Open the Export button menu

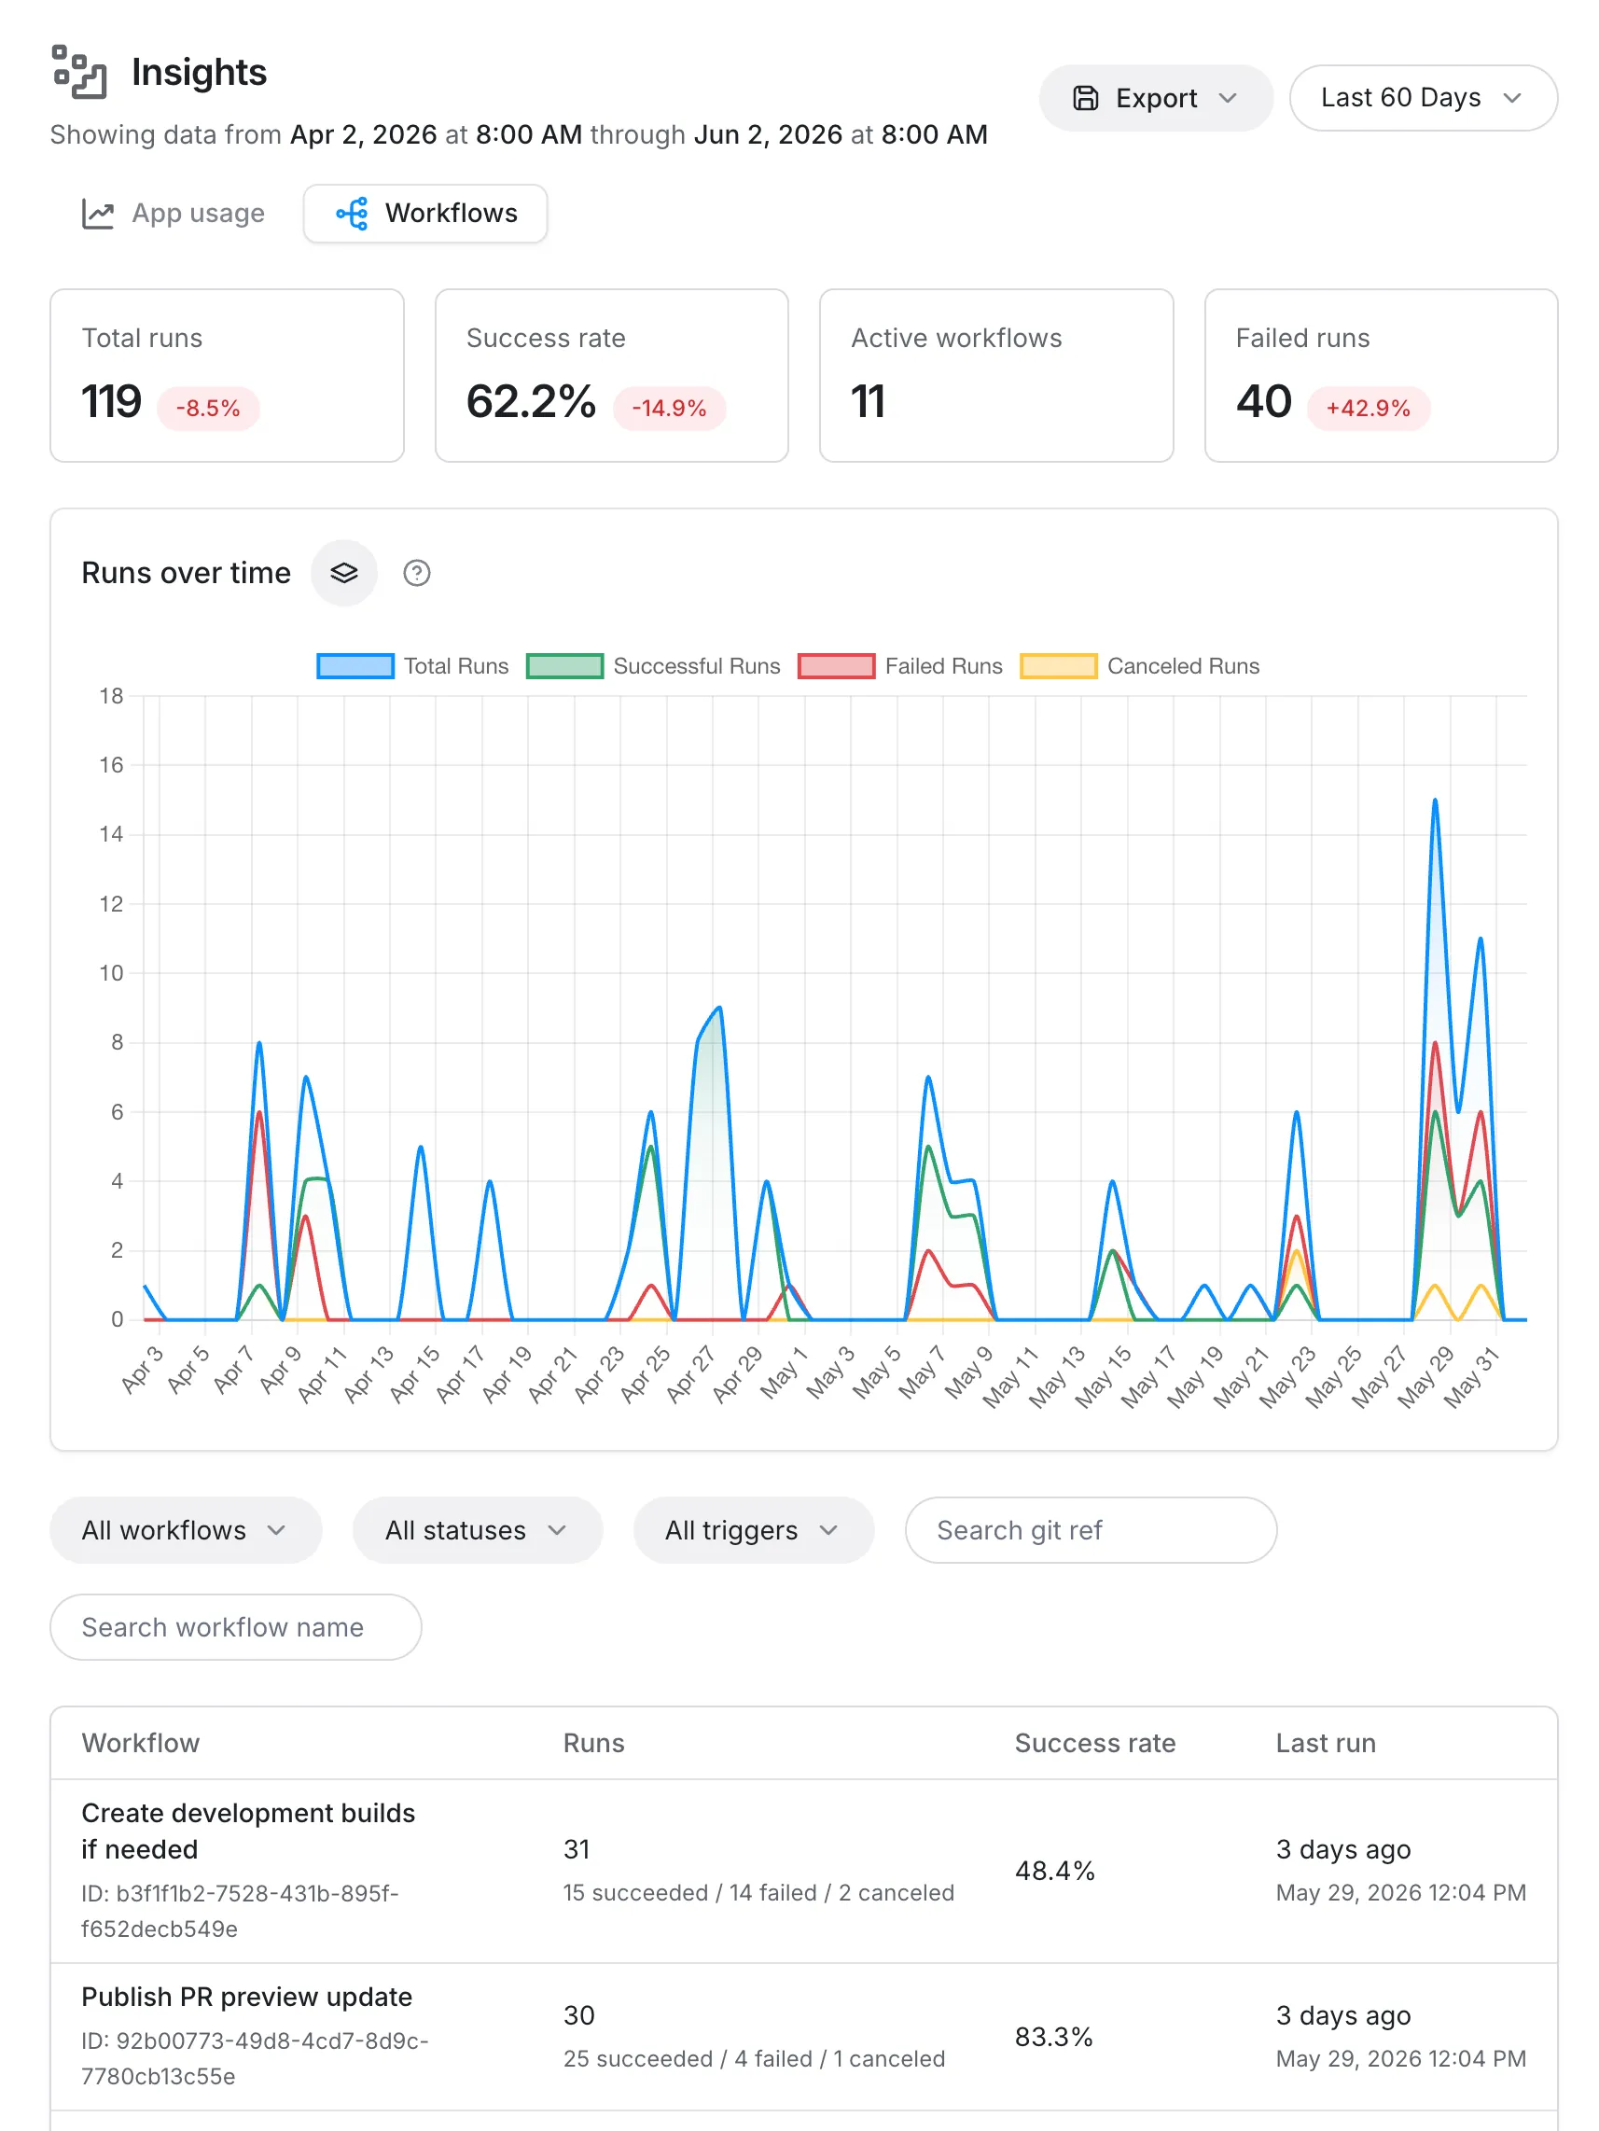coord(1156,98)
